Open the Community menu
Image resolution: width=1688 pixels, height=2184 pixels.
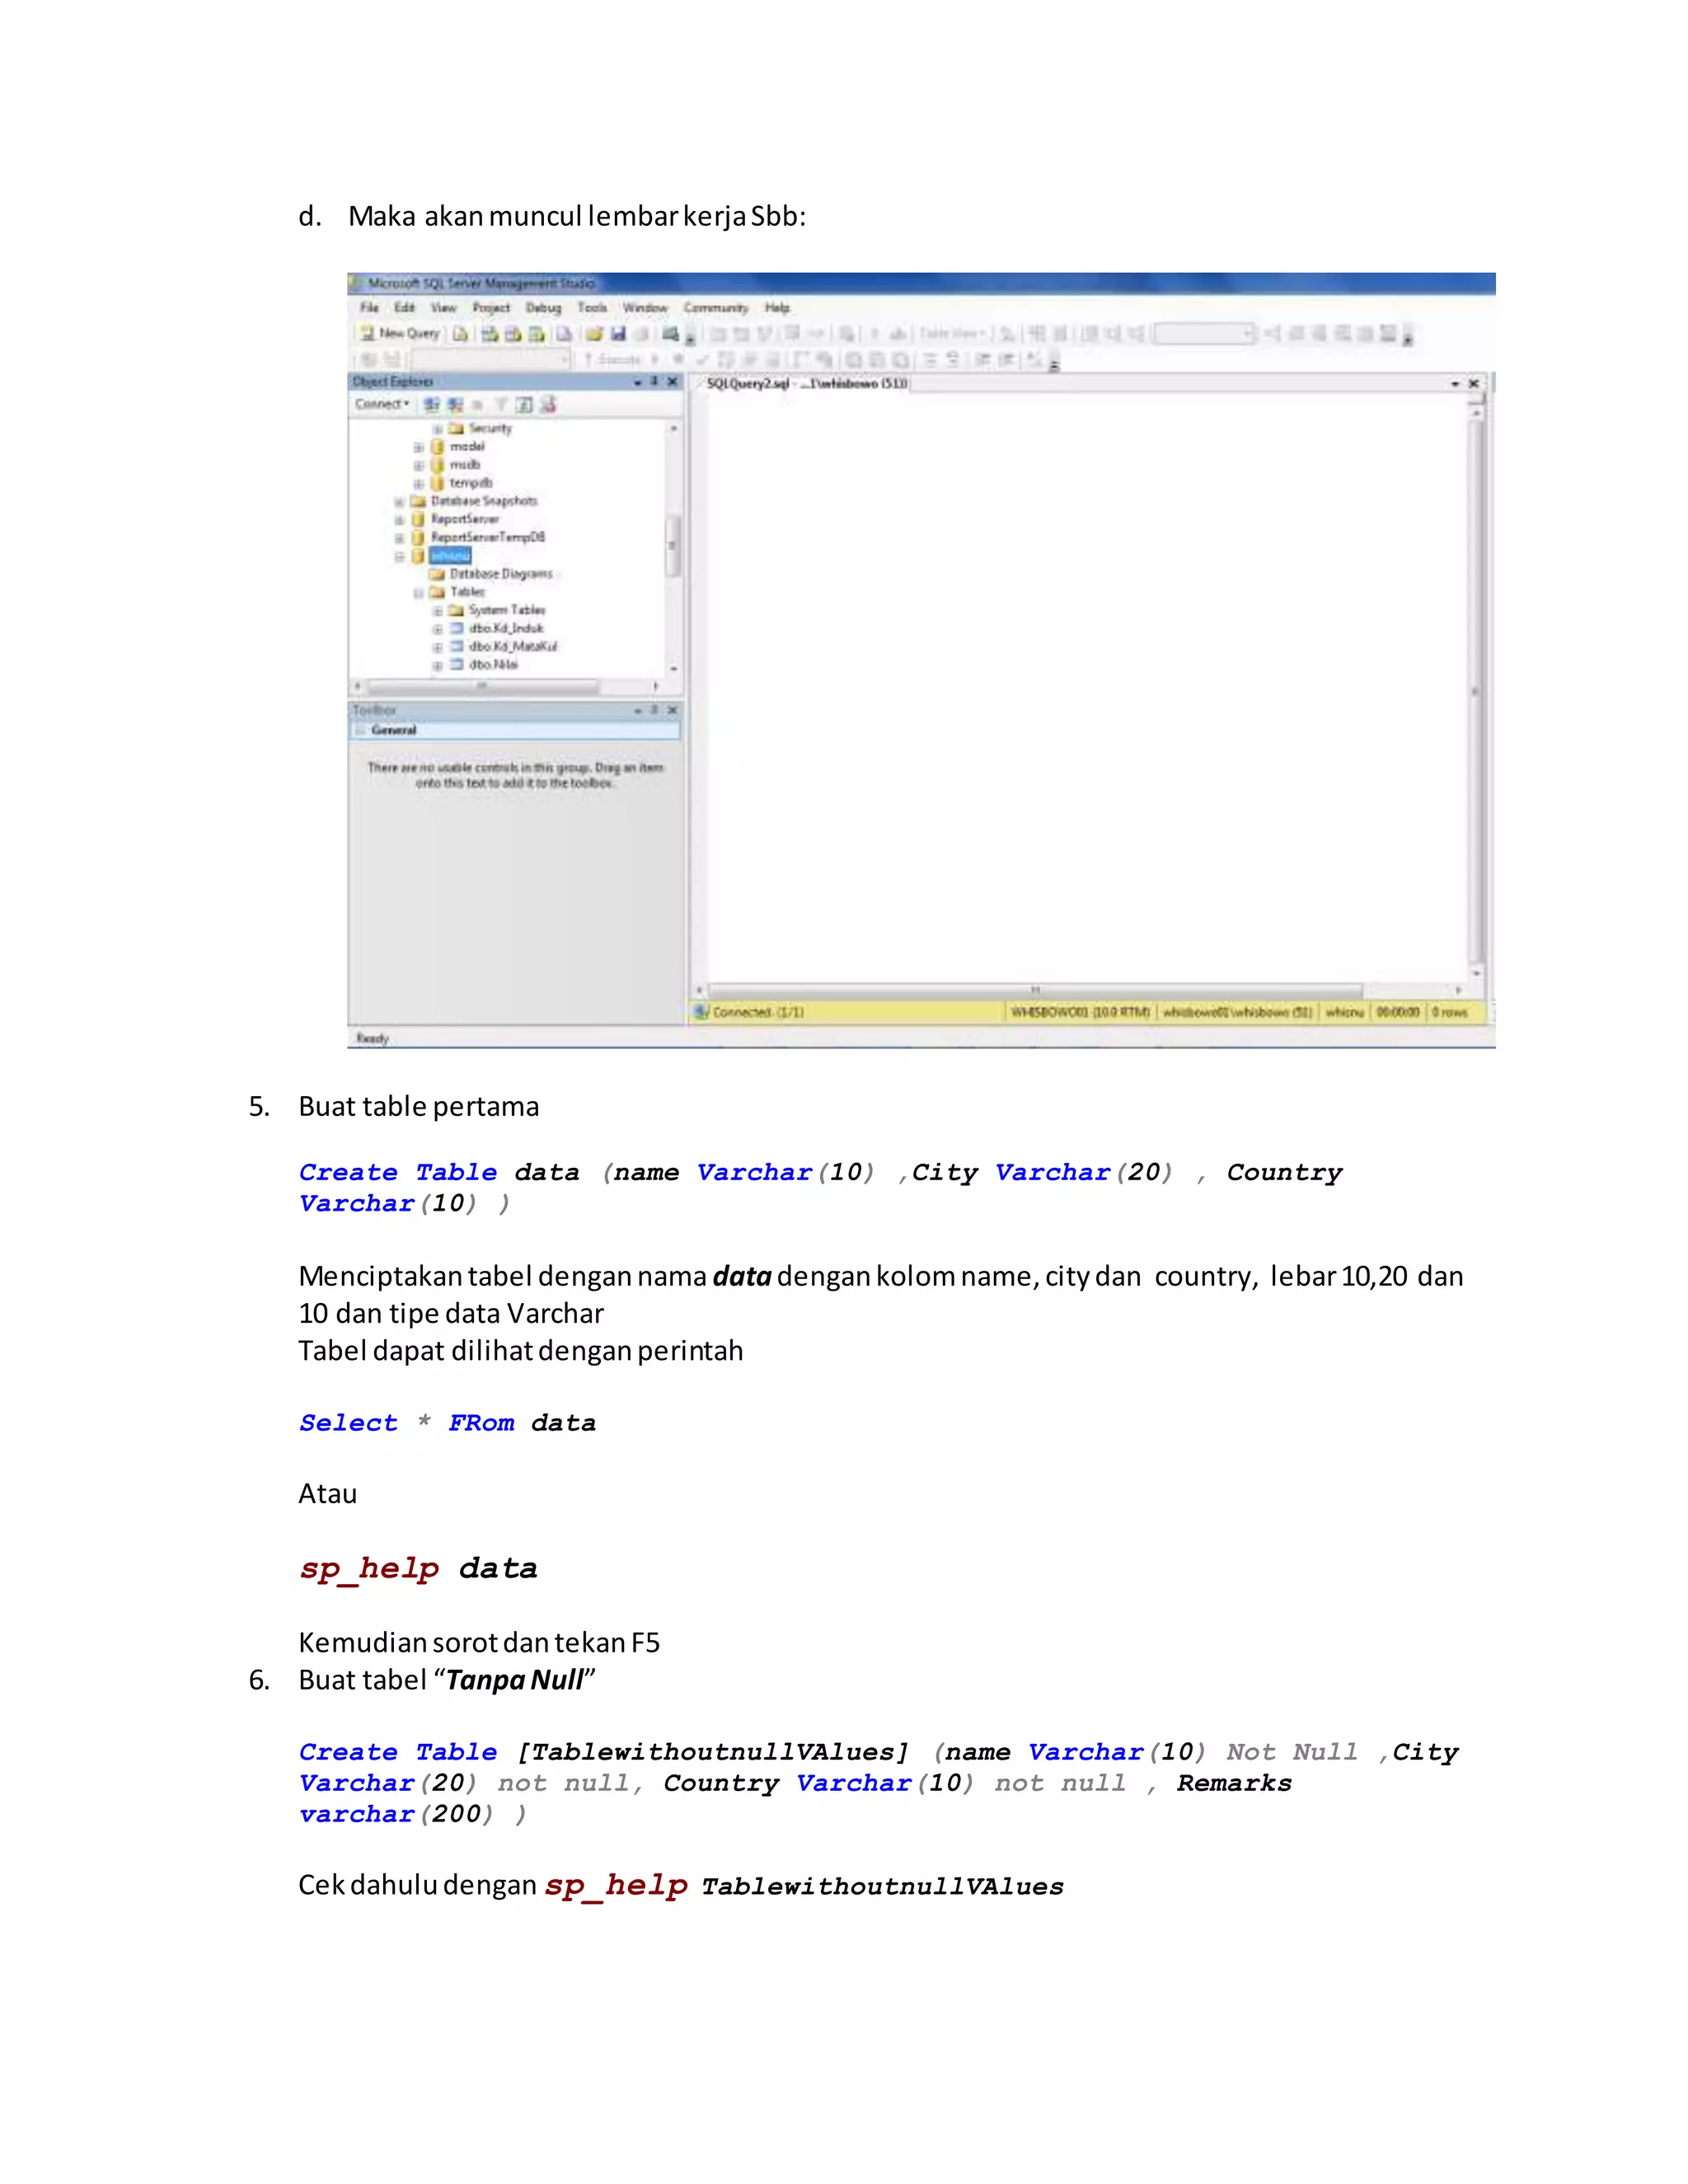(x=716, y=308)
